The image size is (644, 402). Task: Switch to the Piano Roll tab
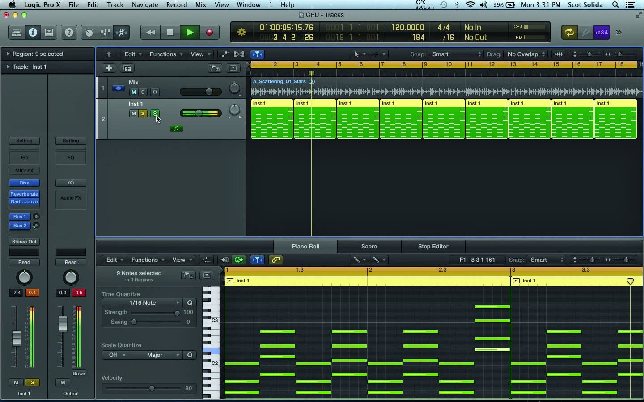tap(305, 246)
